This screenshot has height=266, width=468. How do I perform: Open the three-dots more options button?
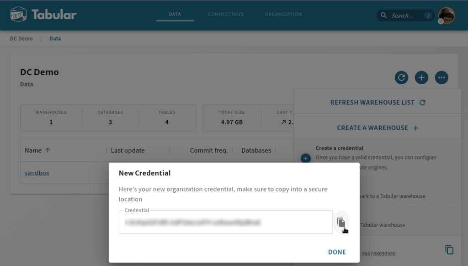tap(441, 77)
